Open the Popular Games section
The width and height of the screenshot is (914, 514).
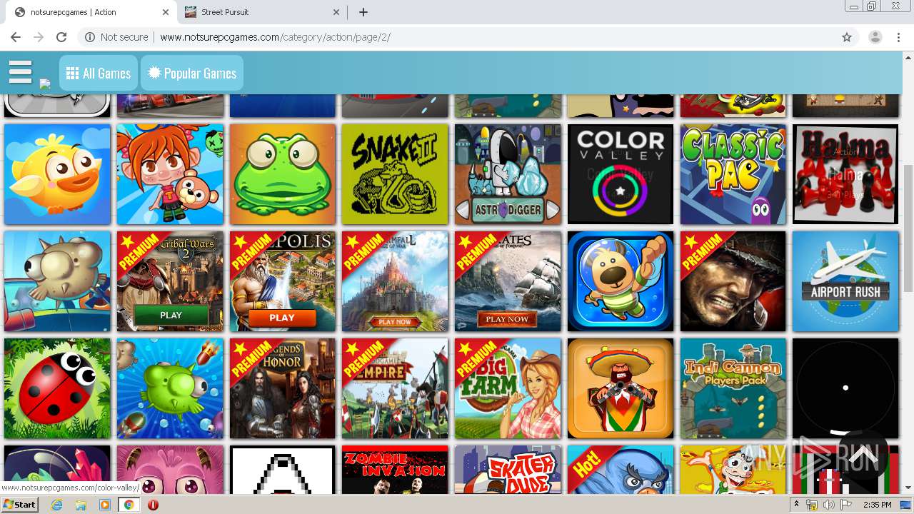[x=192, y=74]
